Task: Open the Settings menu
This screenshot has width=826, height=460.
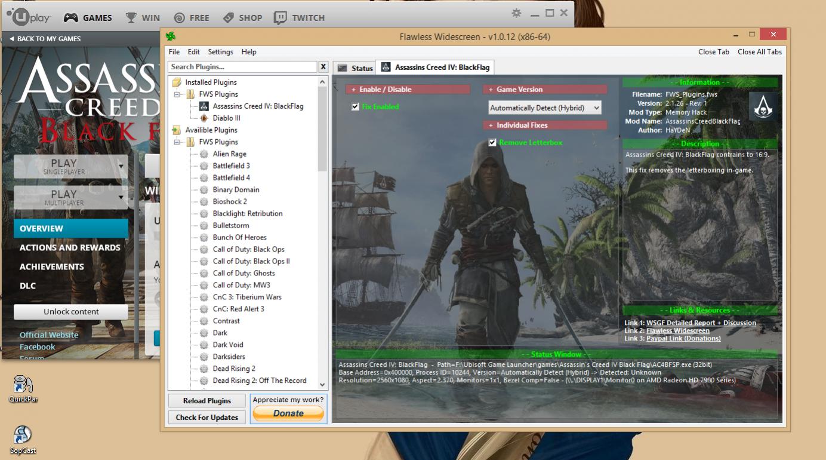Action: click(221, 52)
